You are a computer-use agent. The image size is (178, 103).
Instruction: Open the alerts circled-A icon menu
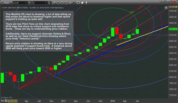click(x=66, y=3)
